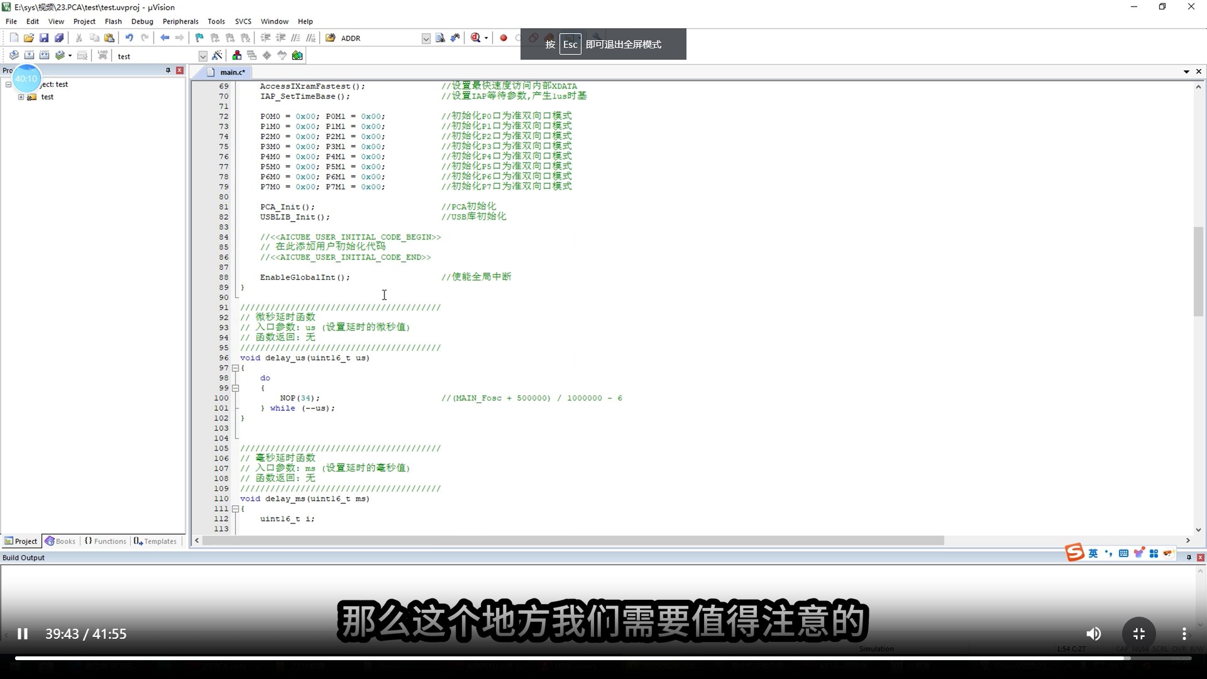
Task: Open the target selection dropdown
Action: tap(202, 56)
